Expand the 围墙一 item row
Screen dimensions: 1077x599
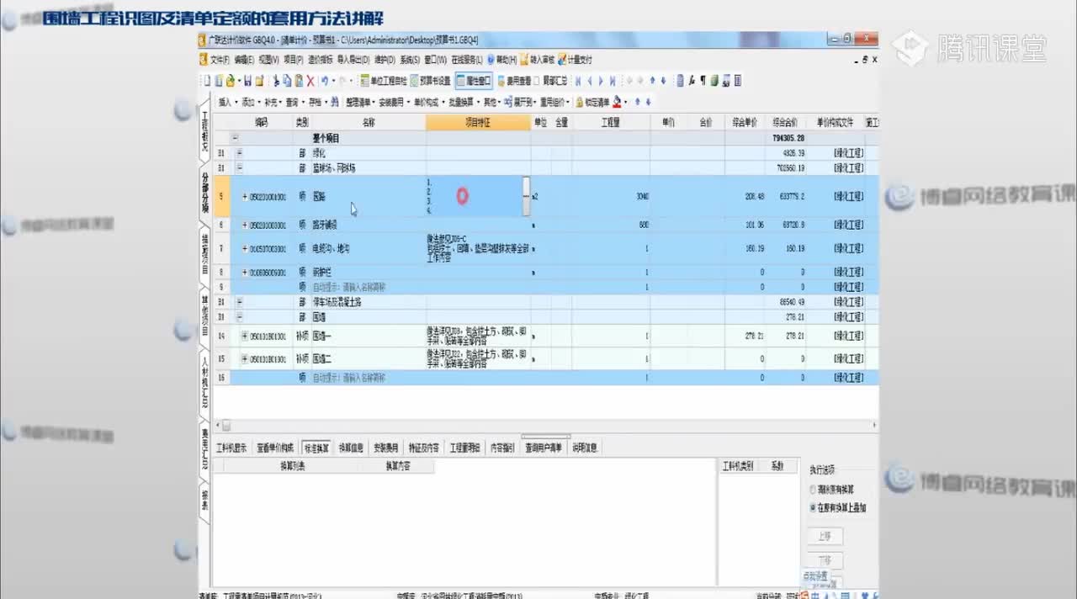click(245, 336)
